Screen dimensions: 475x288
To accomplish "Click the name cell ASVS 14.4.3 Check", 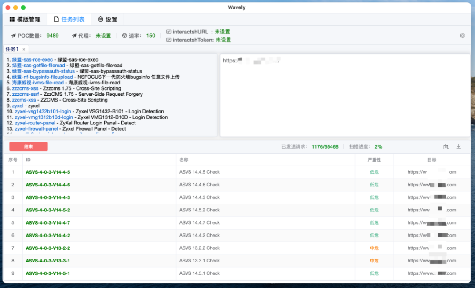I will 200,197.
